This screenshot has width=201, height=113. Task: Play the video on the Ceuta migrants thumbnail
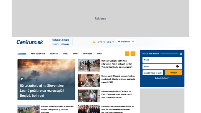(x=82, y=68)
